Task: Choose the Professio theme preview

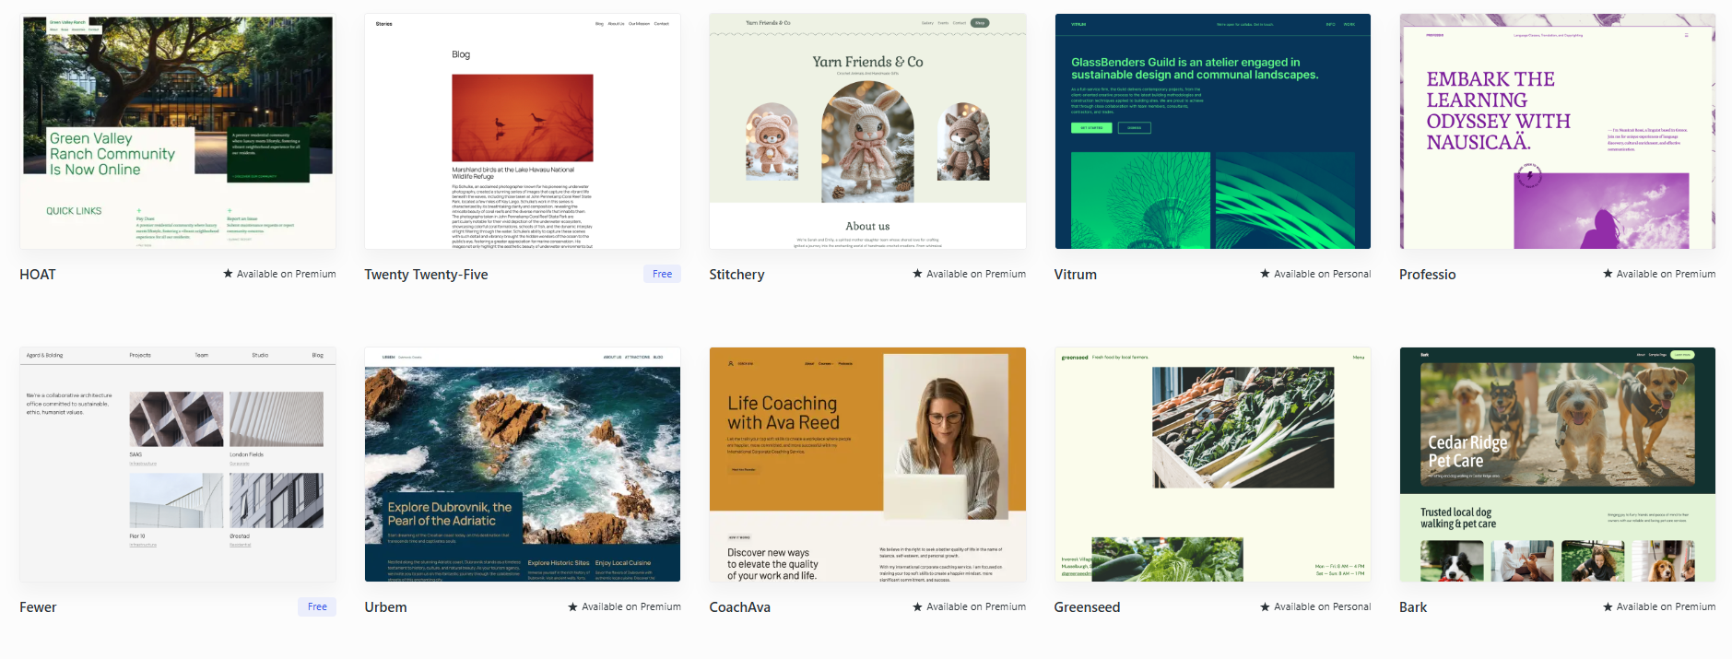Action: pos(1557,131)
